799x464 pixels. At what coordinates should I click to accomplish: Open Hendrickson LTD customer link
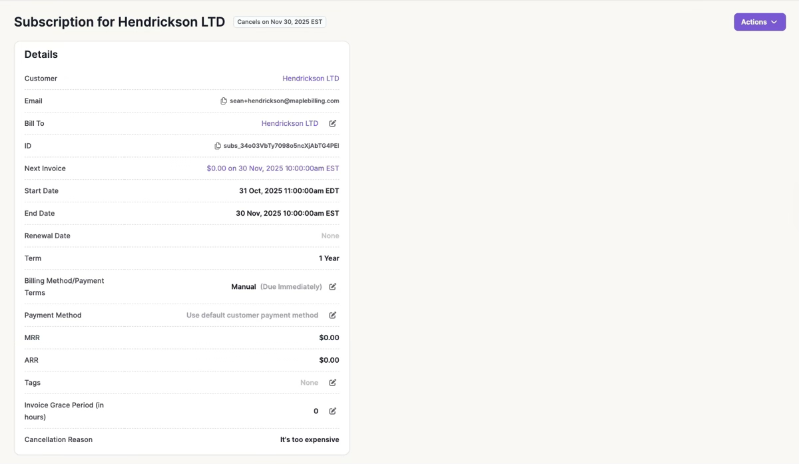310,79
